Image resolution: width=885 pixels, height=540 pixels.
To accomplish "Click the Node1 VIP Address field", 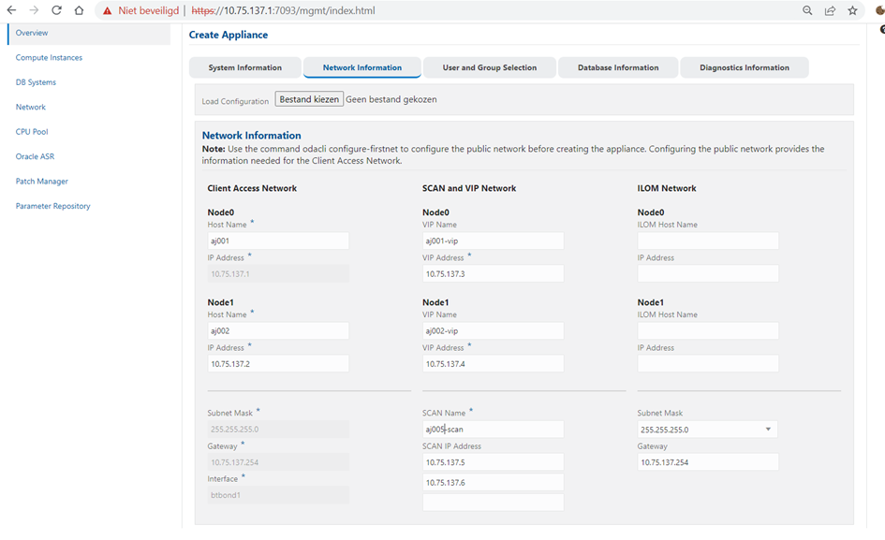I will 493,364.
